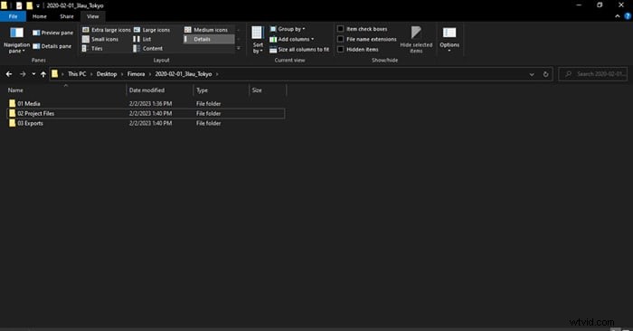Switch layout to Tiles view
633x331 pixels.
pos(92,49)
